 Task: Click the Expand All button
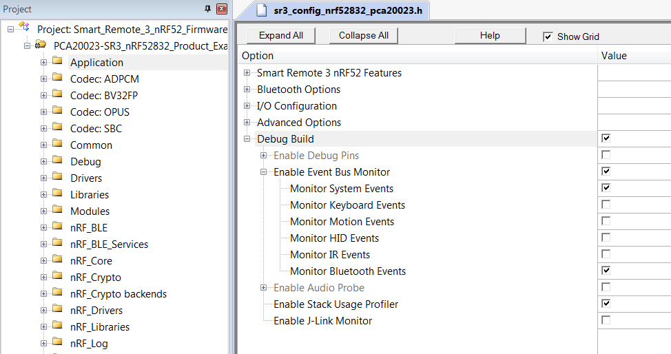point(280,36)
